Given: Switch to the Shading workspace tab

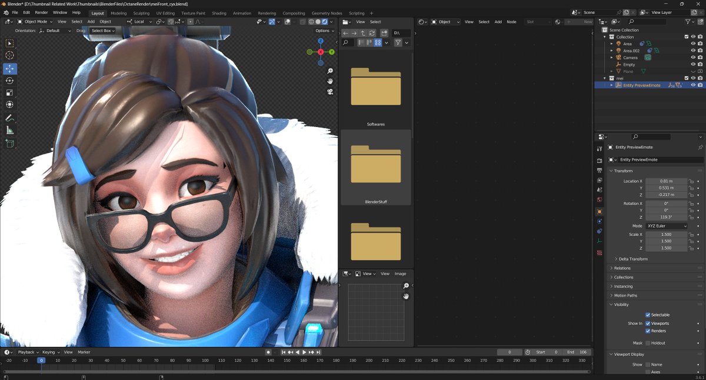Looking at the screenshot, I should pos(219,13).
